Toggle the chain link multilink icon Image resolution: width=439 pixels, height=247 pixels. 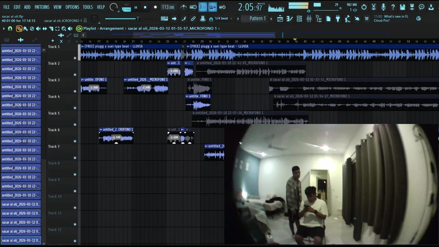193,19
